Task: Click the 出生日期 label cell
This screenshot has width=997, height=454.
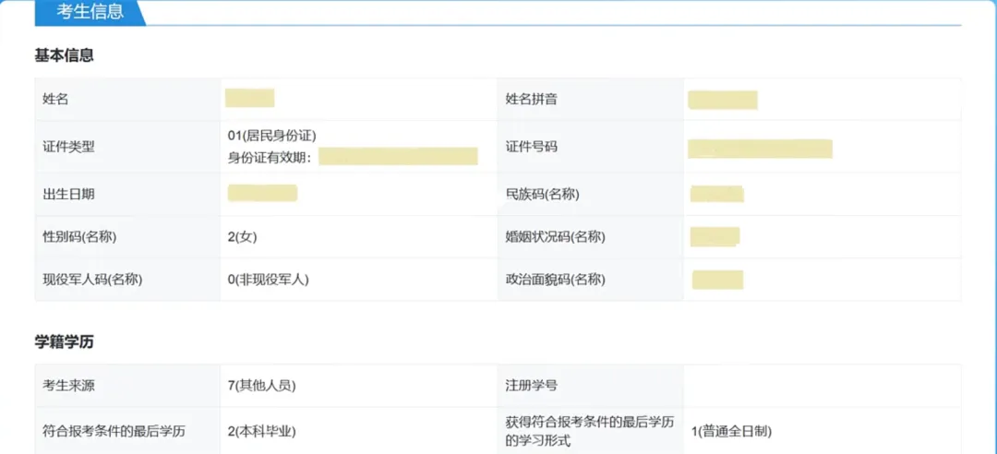Action: pyautogui.click(x=127, y=195)
